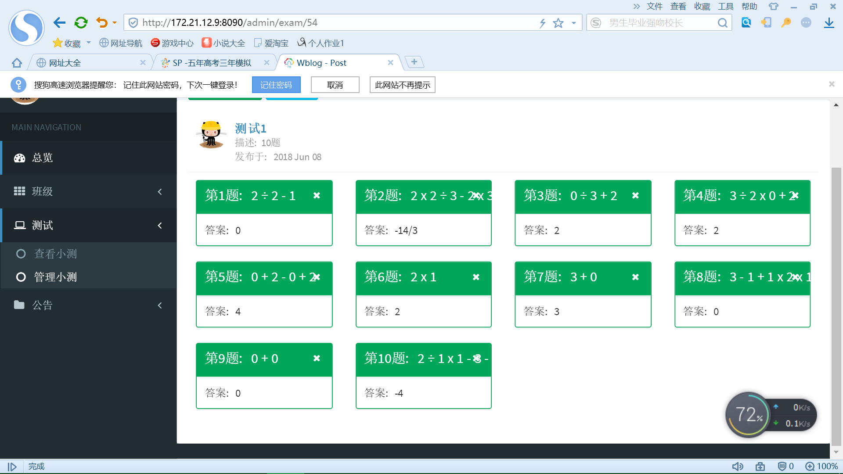The height and width of the screenshot is (474, 843).
Task: Click the download arrow icon in toolbar
Action: point(829,23)
